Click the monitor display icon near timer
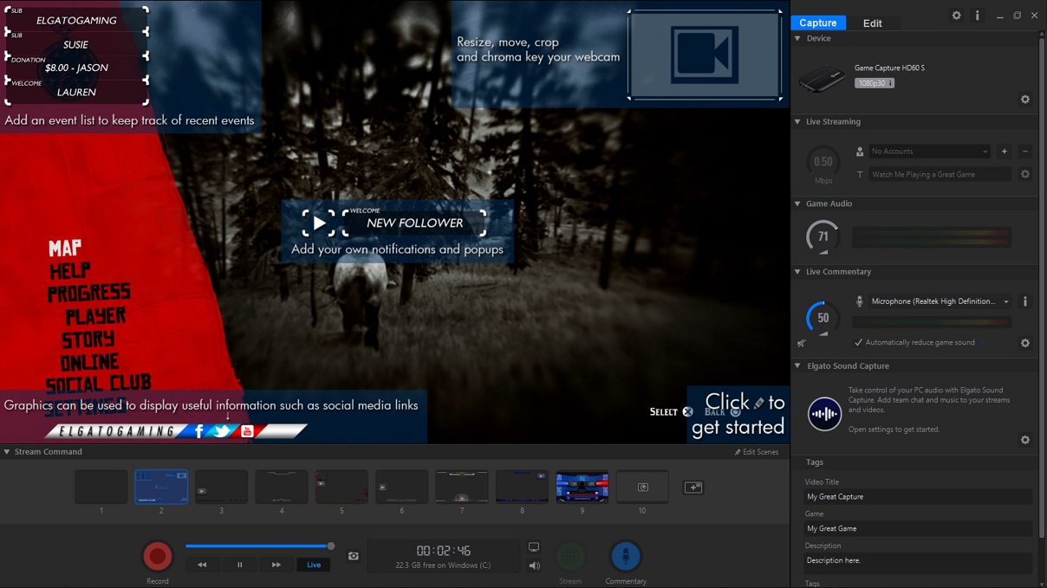This screenshot has width=1047, height=588. 534,547
